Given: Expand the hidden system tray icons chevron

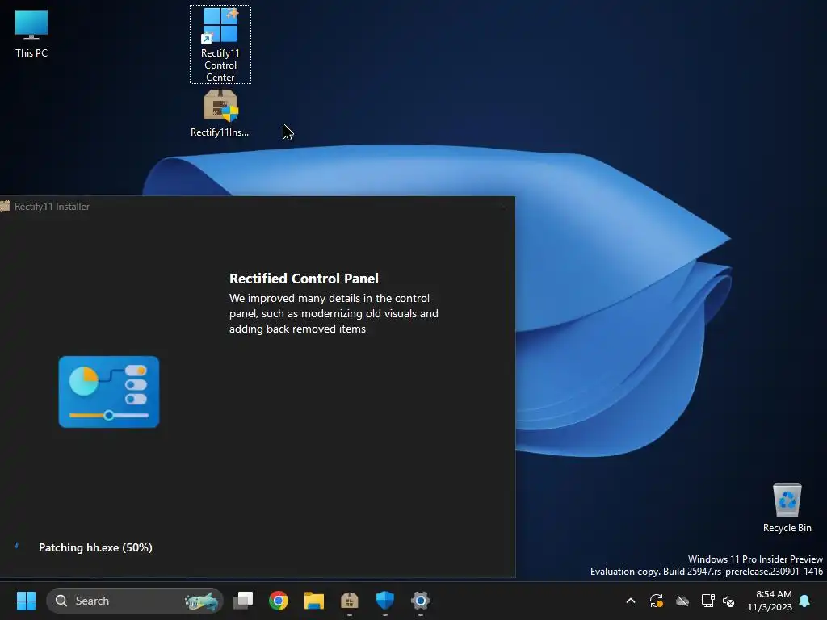Looking at the screenshot, I should 630,601.
